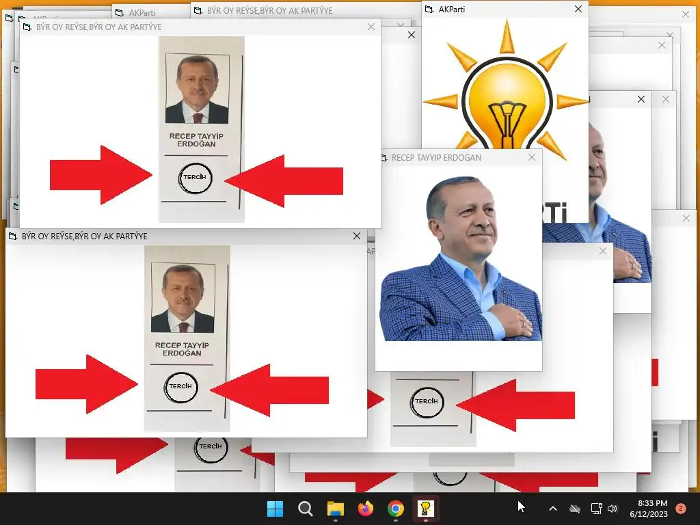Click 'RECEP TAYYİP ERDOĞAN' name text in upper ballot
Viewport: 700px width, 525px height.
click(x=196, y=139)
